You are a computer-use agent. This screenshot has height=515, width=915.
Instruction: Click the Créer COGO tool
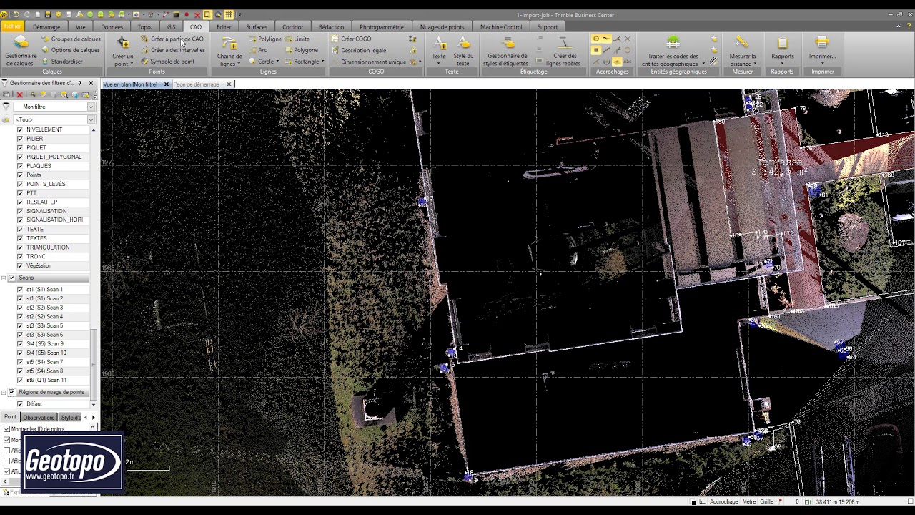[x=351, y=39]
